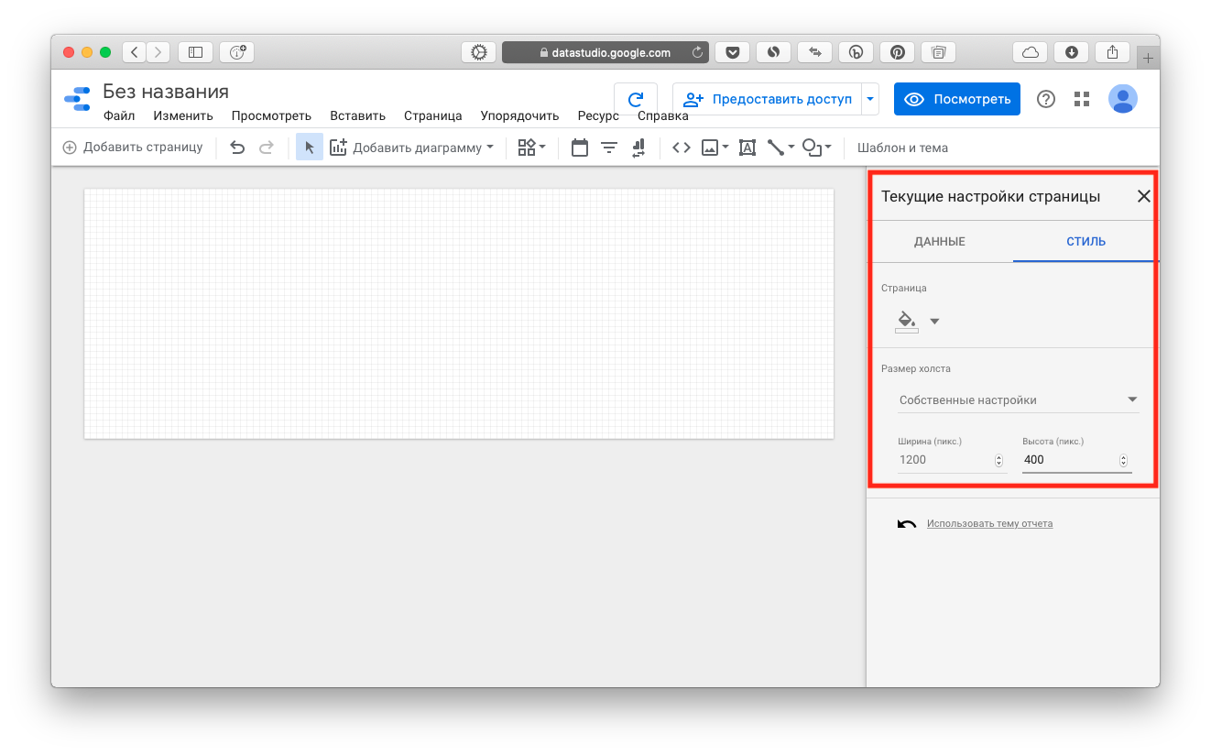The image size is (1211, 755).
Task: Toggle the Safari sidebar button
Action: (x=195, y=52)
